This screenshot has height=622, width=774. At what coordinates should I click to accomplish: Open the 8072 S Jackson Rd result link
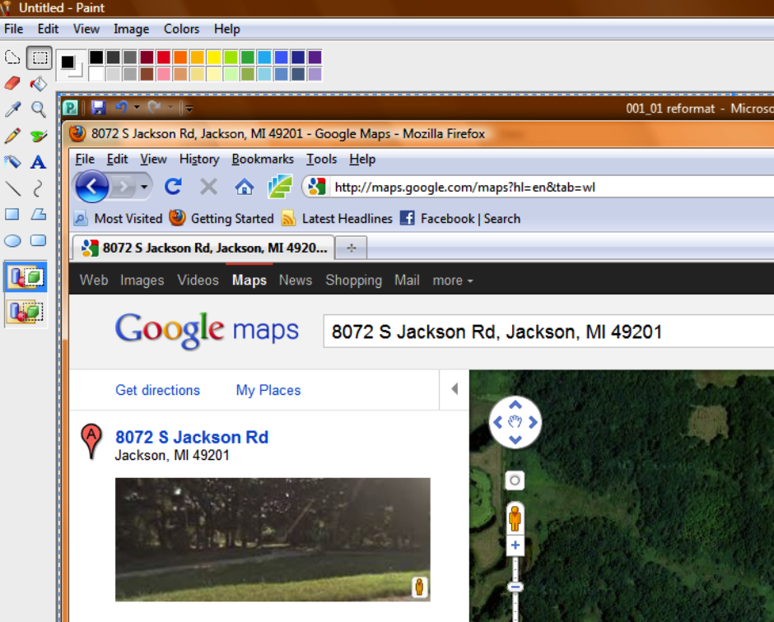click(192, 437)
